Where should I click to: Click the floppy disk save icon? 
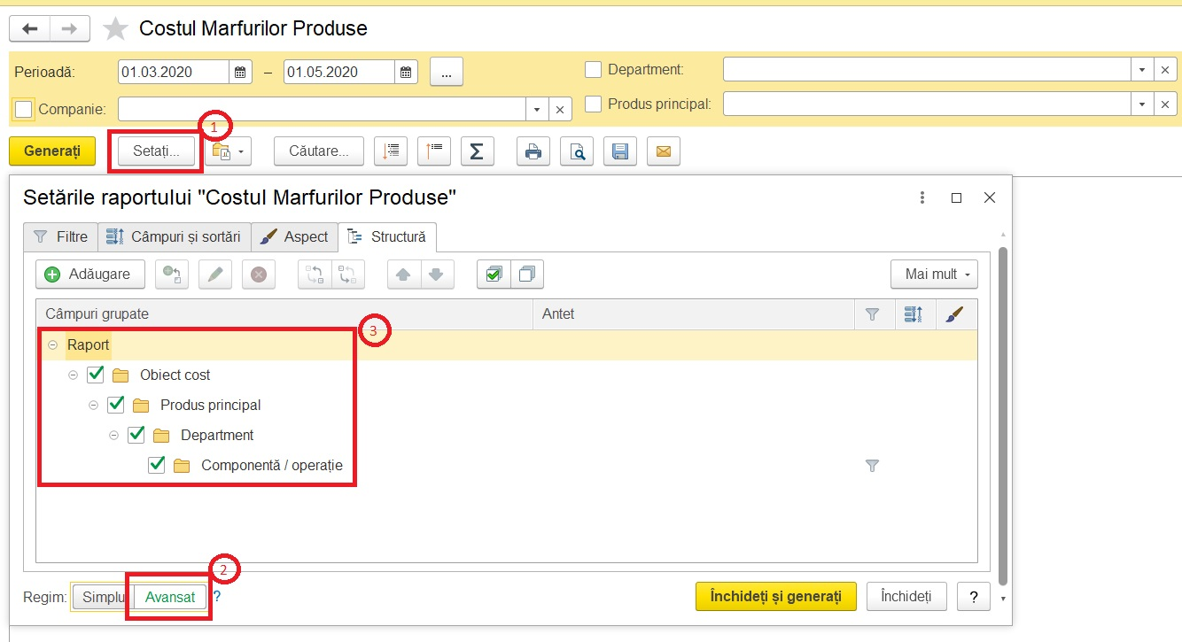pos(620,151)
